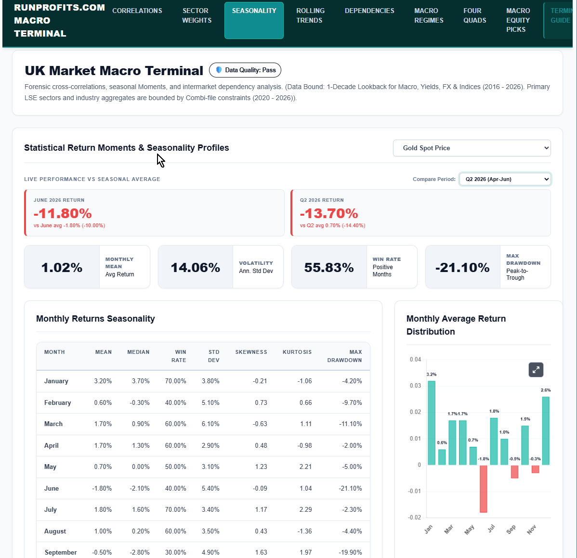Image resolution: width=577 pixels, height=558 pixels.
Task: Switch to the Correlations tab
Action: coord(137,11)
